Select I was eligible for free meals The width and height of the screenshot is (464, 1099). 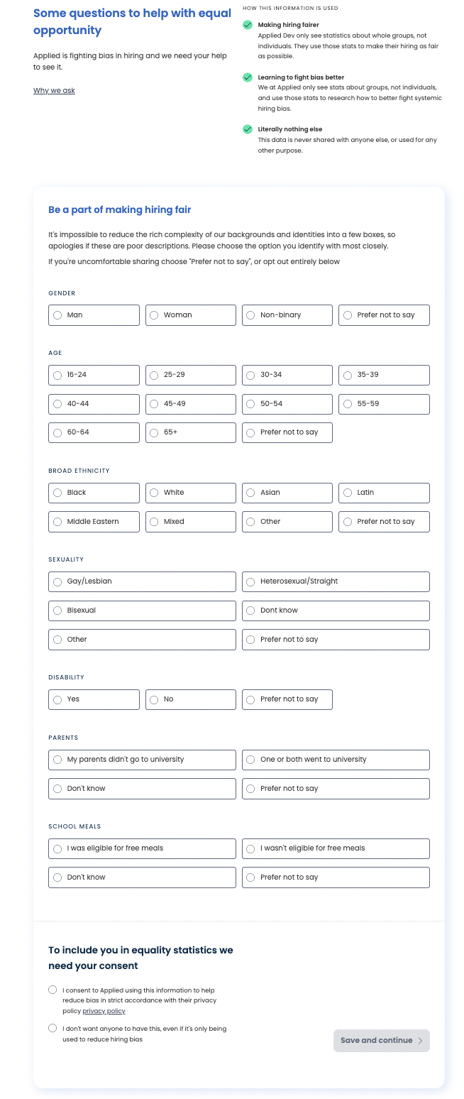[57, 848]
